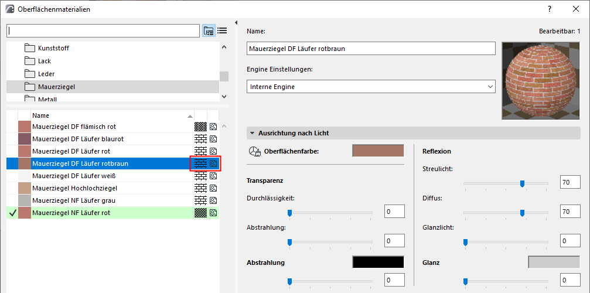
Task: Click color match icon beside Oberflächenfarbe
Action: (255, 151)
